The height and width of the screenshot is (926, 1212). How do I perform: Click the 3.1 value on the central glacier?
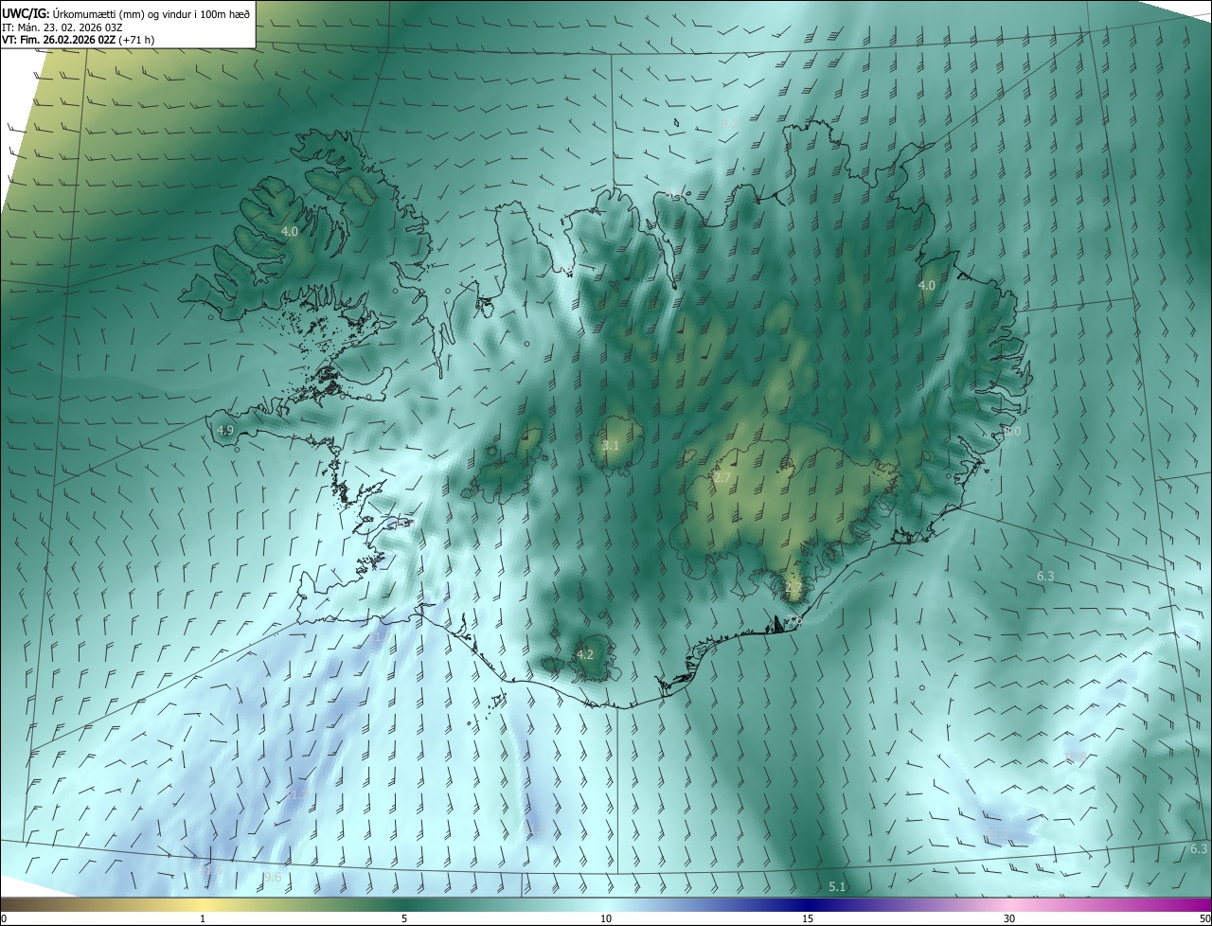611,445
